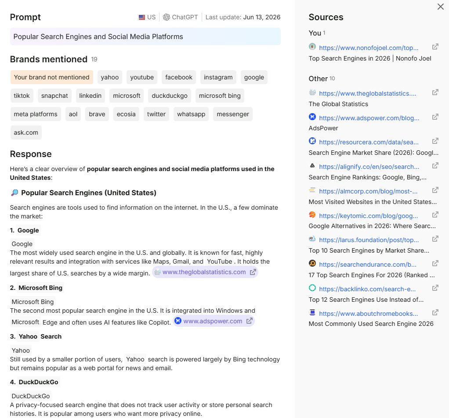Click the nonofojoel.com site favicon

coord(312,46)
